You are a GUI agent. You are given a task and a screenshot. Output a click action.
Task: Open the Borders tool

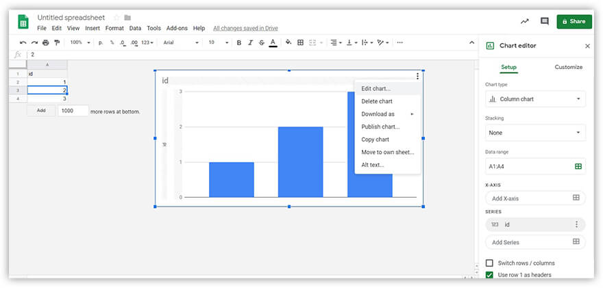(x=301, y=42)
